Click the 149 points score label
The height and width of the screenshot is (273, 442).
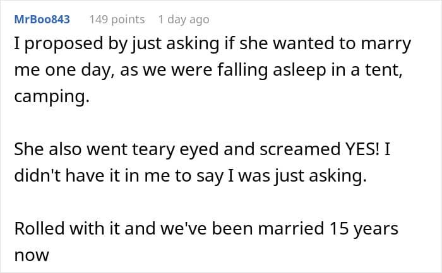117,20
